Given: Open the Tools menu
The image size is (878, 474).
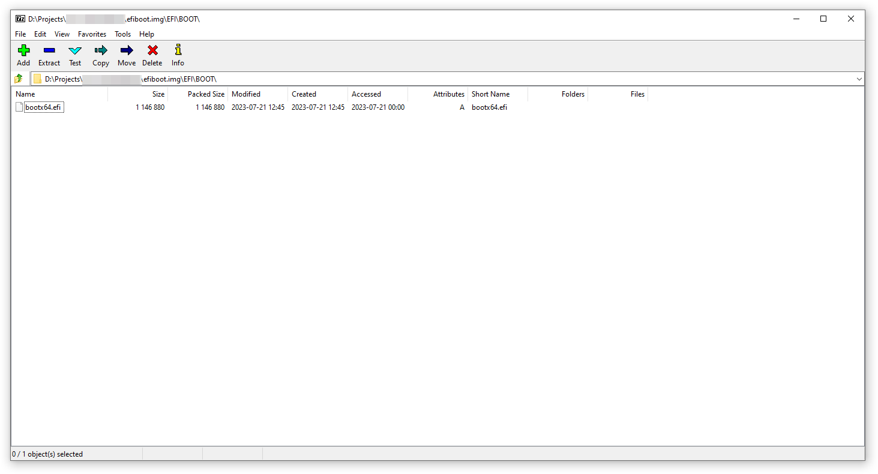Looking at the screenshot, I should point(122,34).
